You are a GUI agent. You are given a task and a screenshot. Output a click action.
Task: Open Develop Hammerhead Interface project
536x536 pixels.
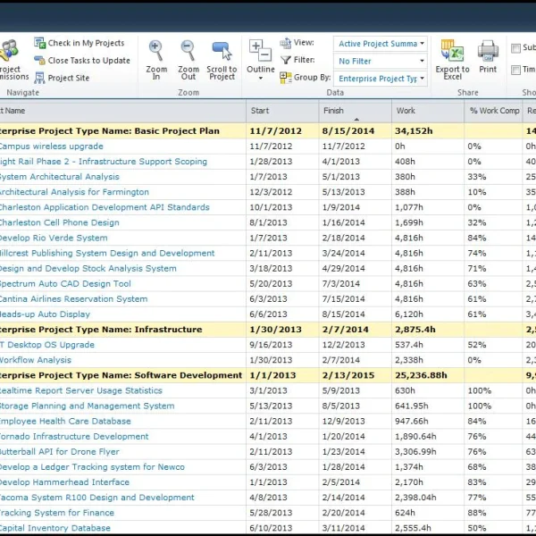point(64,482)
